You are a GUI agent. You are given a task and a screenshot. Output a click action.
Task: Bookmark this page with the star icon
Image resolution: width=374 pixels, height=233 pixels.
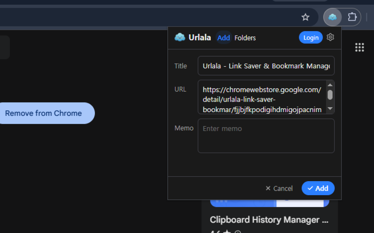point(305,17)
